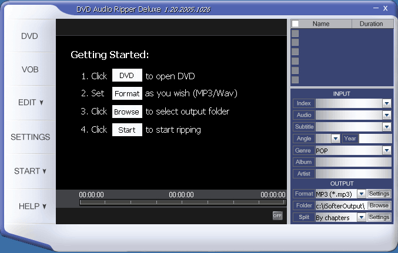Viewport: 398px width, 253px height.
Task: Click the Genre label
Action: (x=303, y=150)
